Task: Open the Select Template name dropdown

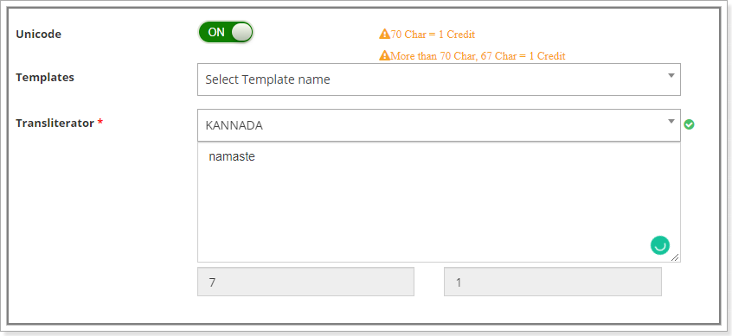Action: [x=439, y=79]
